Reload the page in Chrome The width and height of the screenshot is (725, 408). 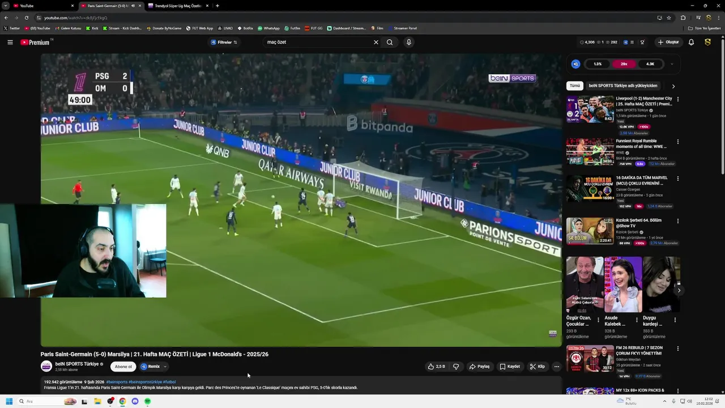[26, 18]
